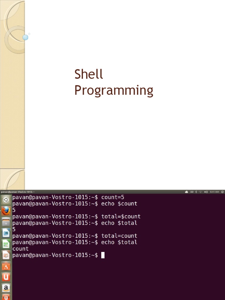Image resolution: width=225 pixels, height=300 pixels.
Task: Open the Files manager launcher icon
Action: (6, 222)
